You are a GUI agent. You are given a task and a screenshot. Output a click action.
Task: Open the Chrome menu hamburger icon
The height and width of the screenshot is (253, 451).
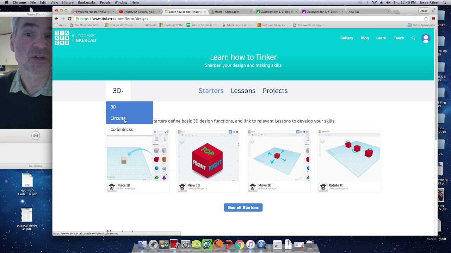coord(433,19)
